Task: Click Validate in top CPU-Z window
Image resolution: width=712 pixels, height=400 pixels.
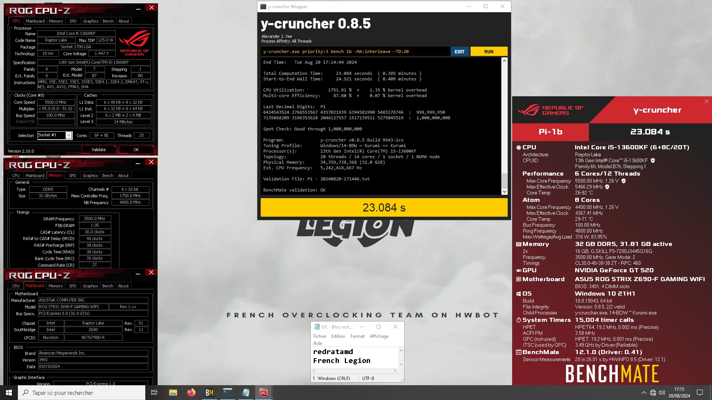Action: [99, 150]
